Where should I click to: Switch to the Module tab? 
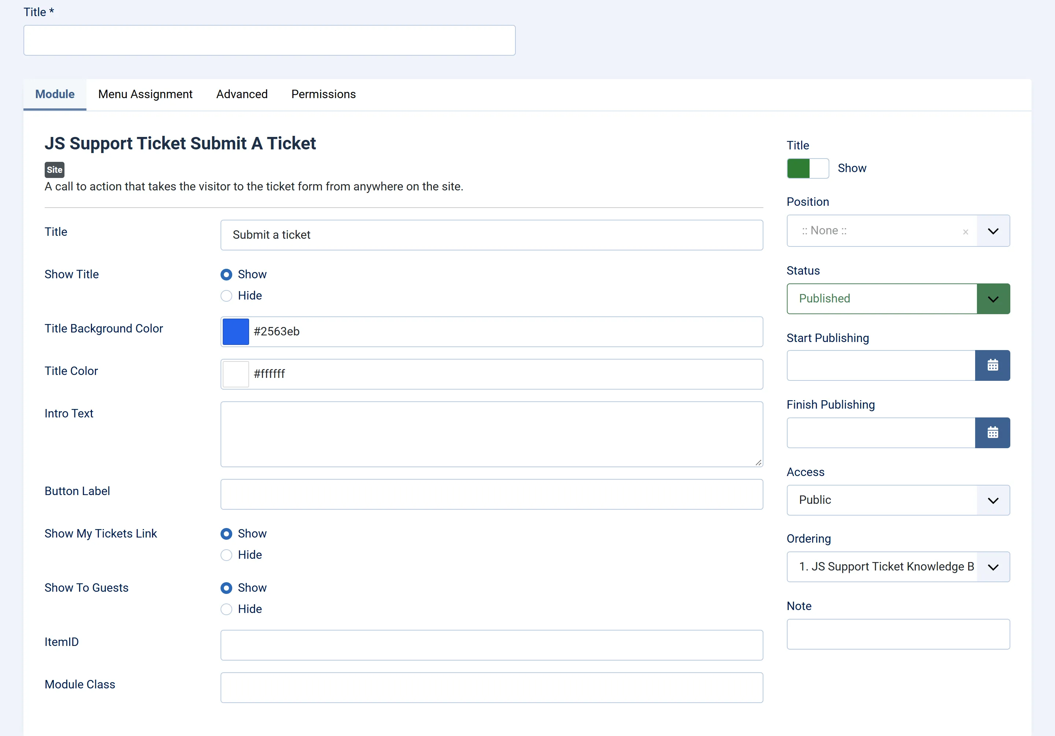(x=55, y=94)
